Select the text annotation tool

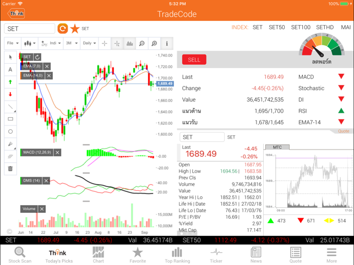pos(10,69)
